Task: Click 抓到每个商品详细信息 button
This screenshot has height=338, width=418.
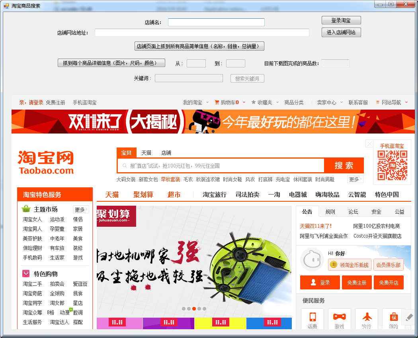Action: click(111, 63)
